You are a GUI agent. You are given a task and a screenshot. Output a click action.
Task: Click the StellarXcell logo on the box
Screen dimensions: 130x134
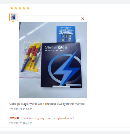point(57,47)
